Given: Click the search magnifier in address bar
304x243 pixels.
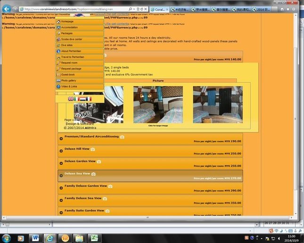Looking at the screenshot, I should click(130, 9).
